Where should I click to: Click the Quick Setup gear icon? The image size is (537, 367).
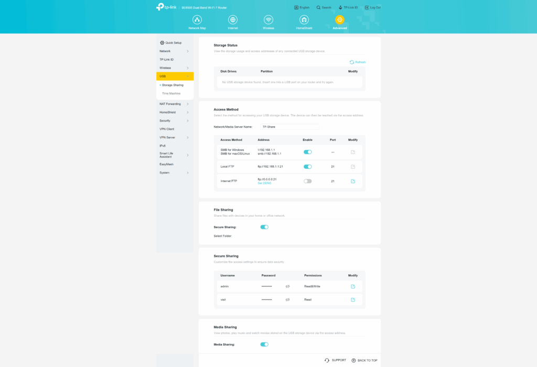162,43
